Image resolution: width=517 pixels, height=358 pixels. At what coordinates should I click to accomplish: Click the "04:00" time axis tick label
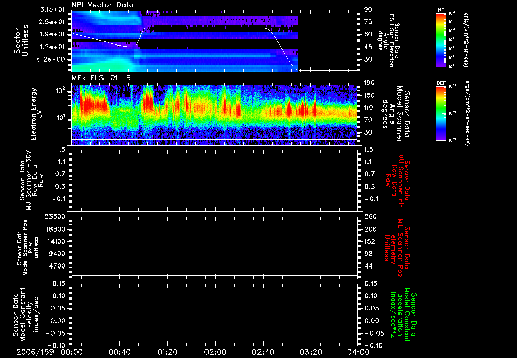(x=358, y=352)
